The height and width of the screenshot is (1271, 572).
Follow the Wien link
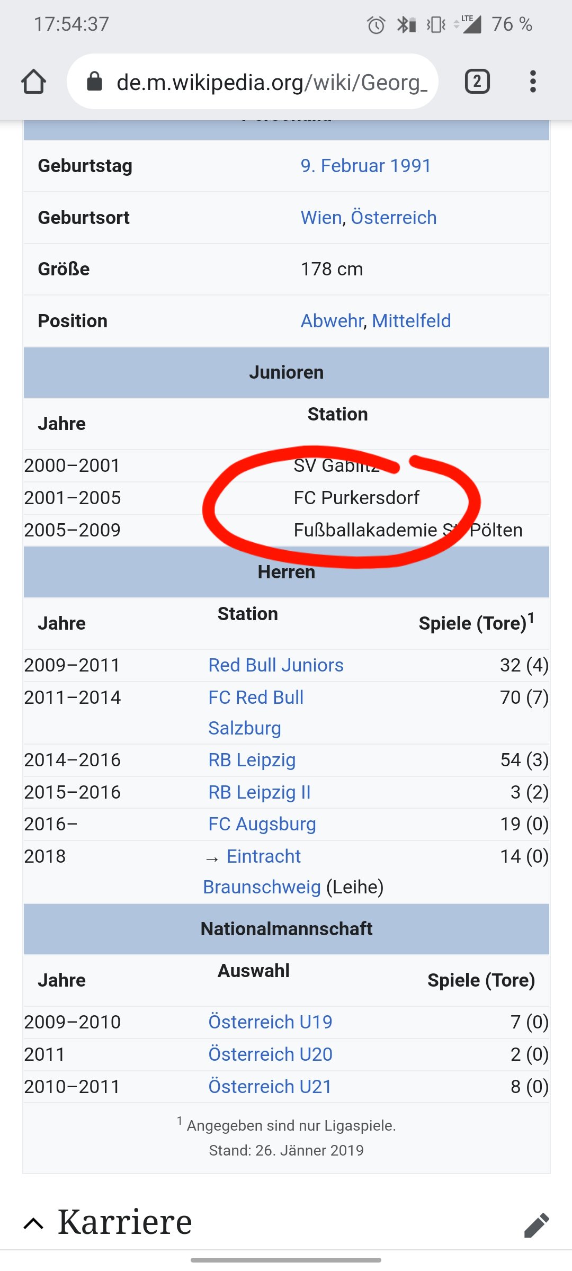[321, 218]
